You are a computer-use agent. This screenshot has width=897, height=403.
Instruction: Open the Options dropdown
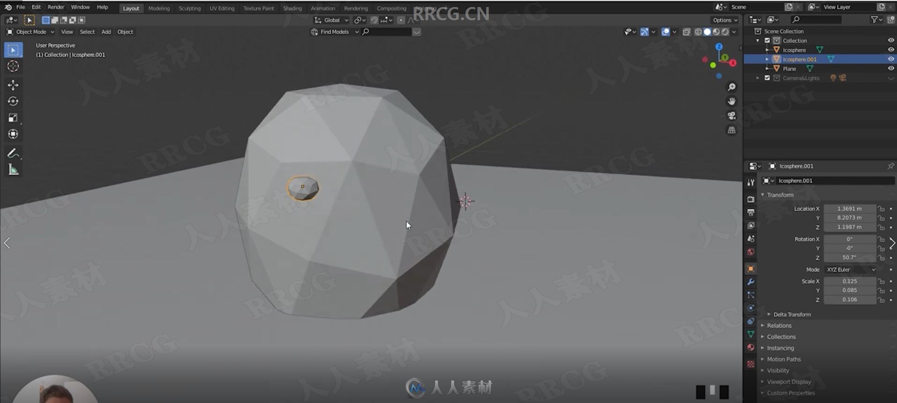[x=725, y=20]
